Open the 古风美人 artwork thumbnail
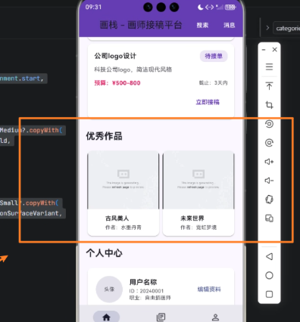This screenshot has height=322, width=300. (x=123, y=180)
